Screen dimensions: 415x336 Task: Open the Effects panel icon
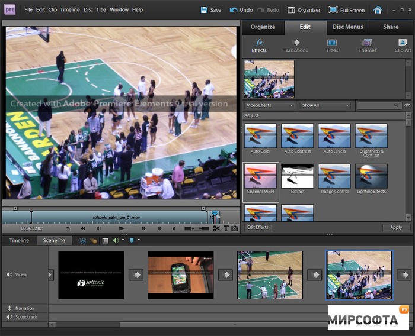259,46
